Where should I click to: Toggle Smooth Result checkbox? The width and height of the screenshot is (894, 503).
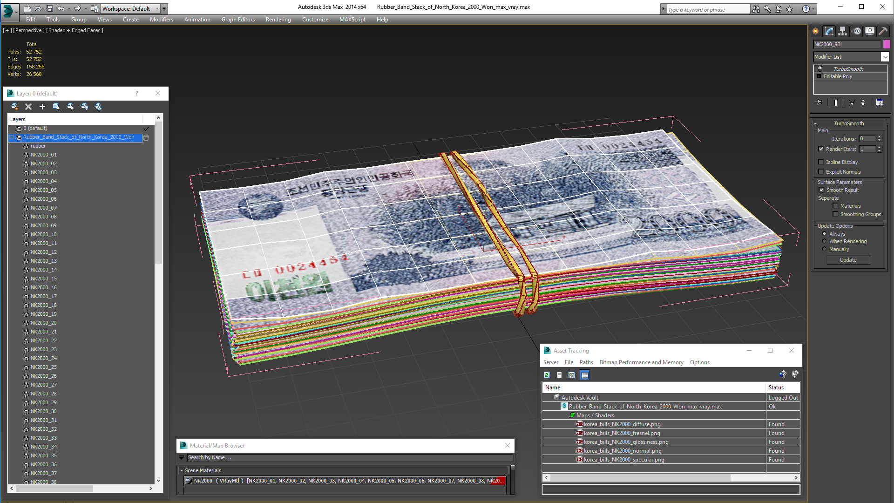click(x=822, y=190)
